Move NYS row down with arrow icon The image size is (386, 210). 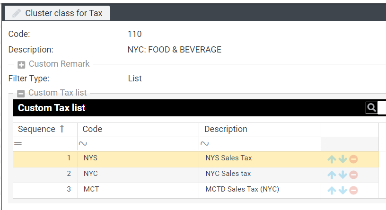(342, 159)
